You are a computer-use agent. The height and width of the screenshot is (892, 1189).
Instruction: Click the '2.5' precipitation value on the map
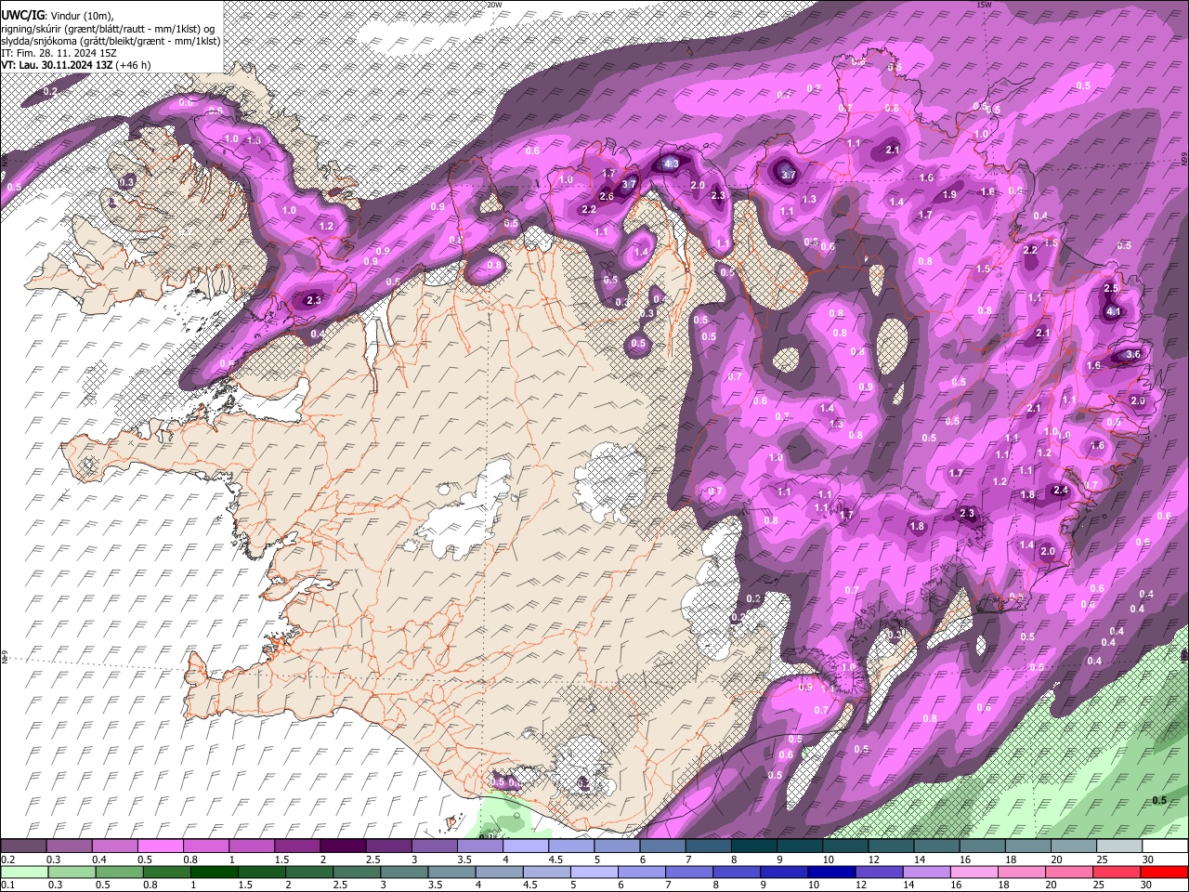coord(1111,288)
